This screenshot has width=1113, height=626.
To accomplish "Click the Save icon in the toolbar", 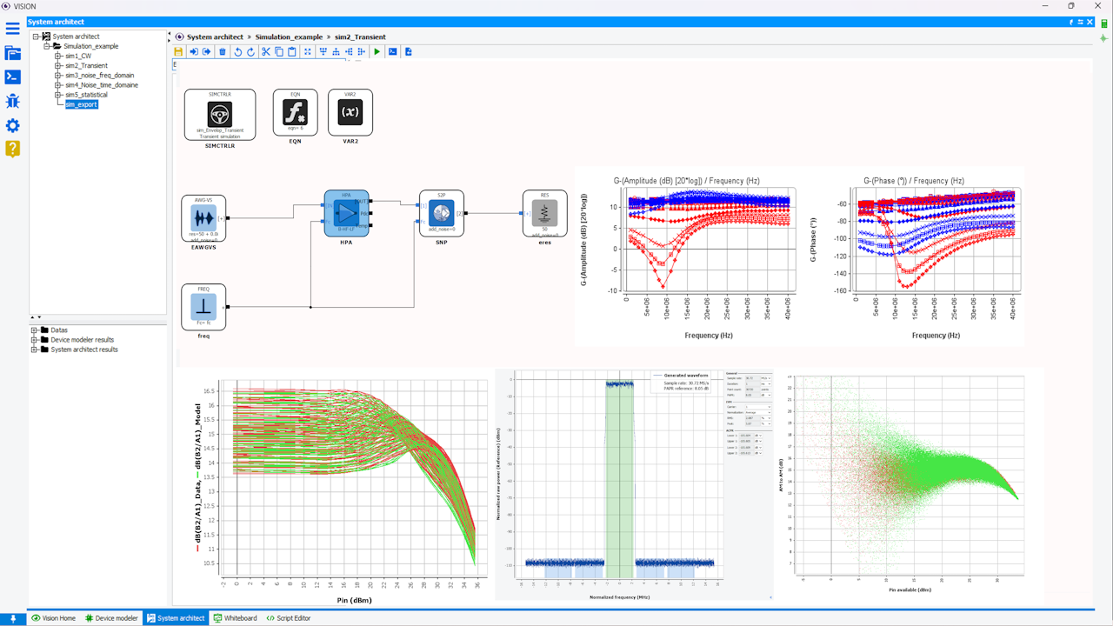I will point(178,51).
